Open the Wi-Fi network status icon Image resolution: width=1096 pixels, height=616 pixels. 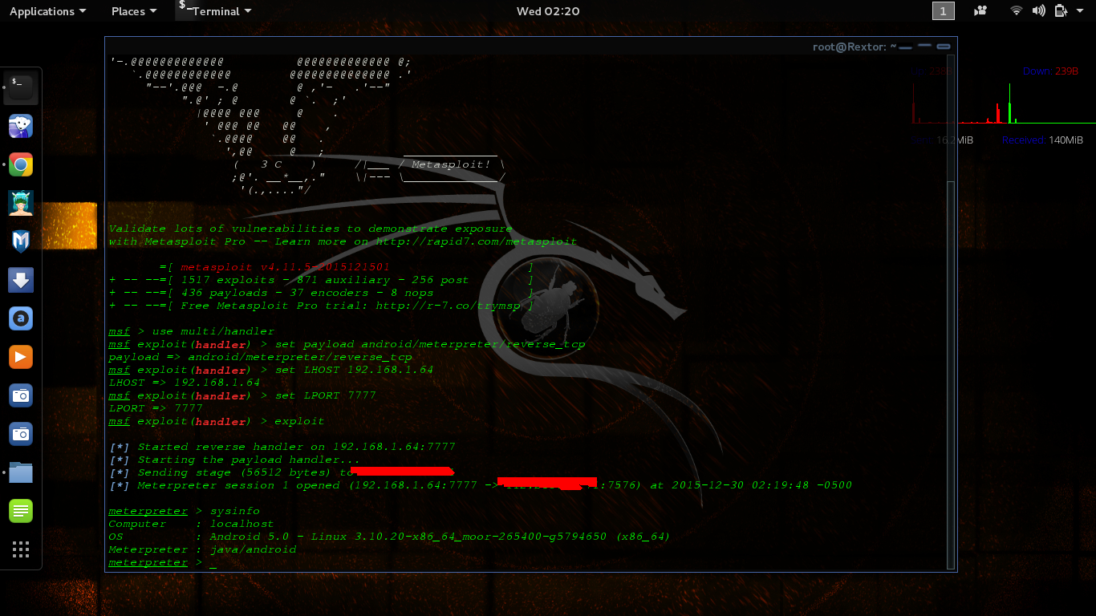click(x=1017, y=10)
